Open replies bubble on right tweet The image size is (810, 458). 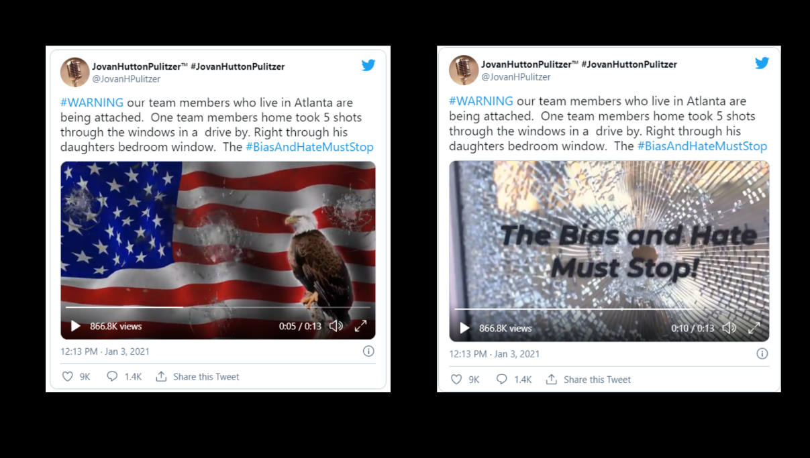coord(501,380)
